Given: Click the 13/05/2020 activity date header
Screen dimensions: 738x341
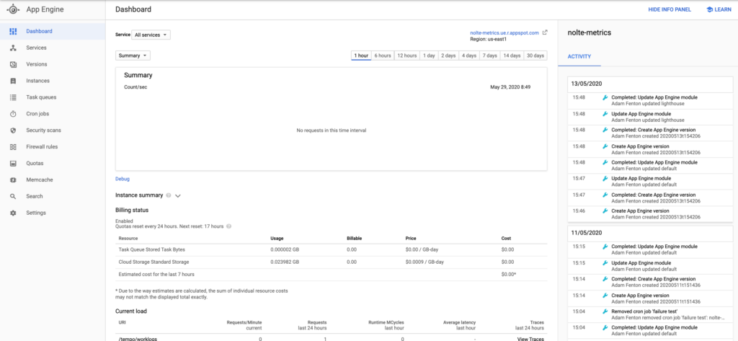Looking at the screenshot, I should [x=650, y=84].
